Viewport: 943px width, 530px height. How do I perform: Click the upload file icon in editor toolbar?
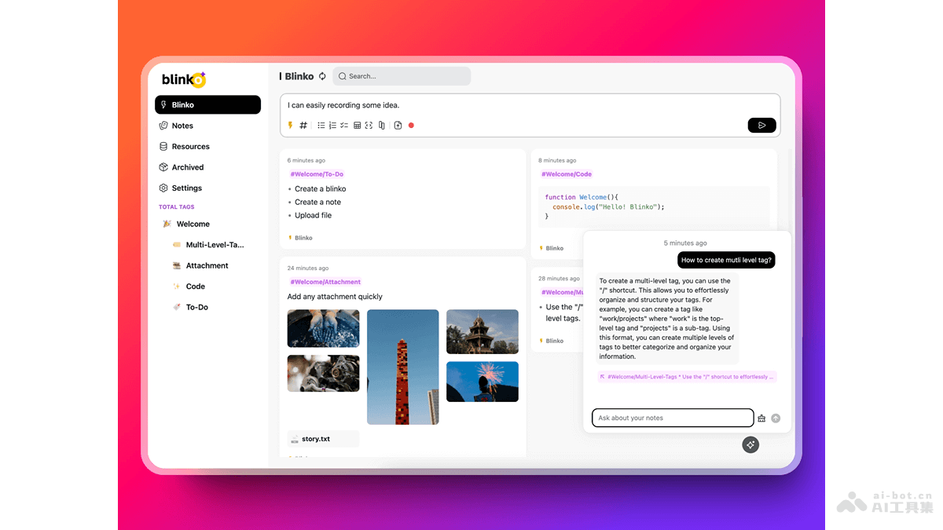(398, 125)
